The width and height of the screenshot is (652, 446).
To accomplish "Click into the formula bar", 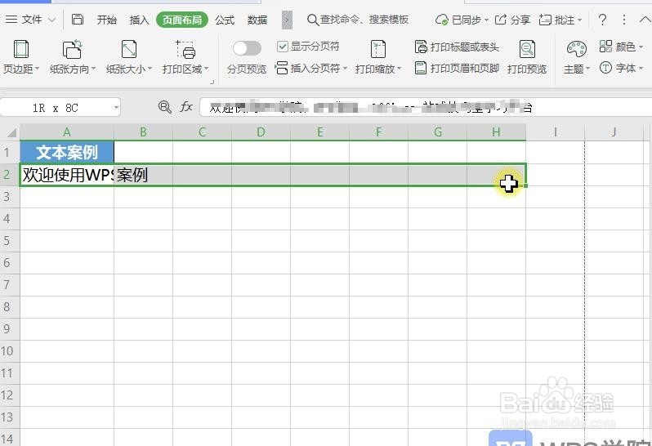I will coord(424,108).
